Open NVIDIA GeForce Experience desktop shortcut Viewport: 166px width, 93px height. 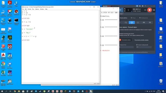click(10, 39)
